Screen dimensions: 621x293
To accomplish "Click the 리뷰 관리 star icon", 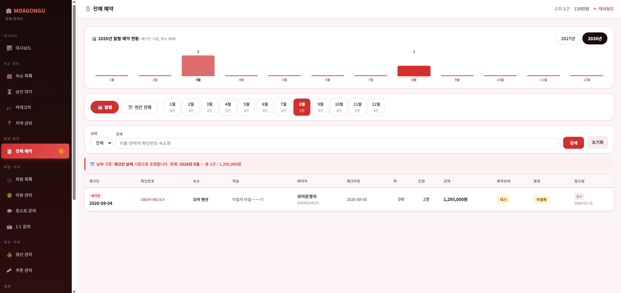I will [9, 195].
